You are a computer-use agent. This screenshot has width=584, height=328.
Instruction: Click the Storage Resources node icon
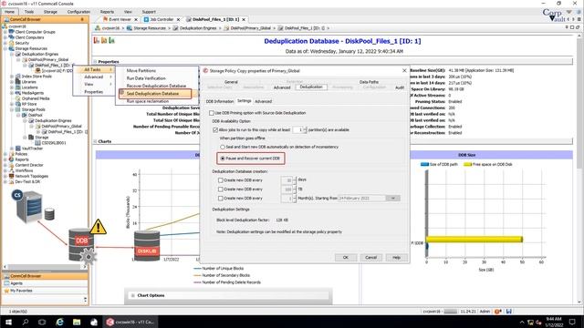pos(12,48)
